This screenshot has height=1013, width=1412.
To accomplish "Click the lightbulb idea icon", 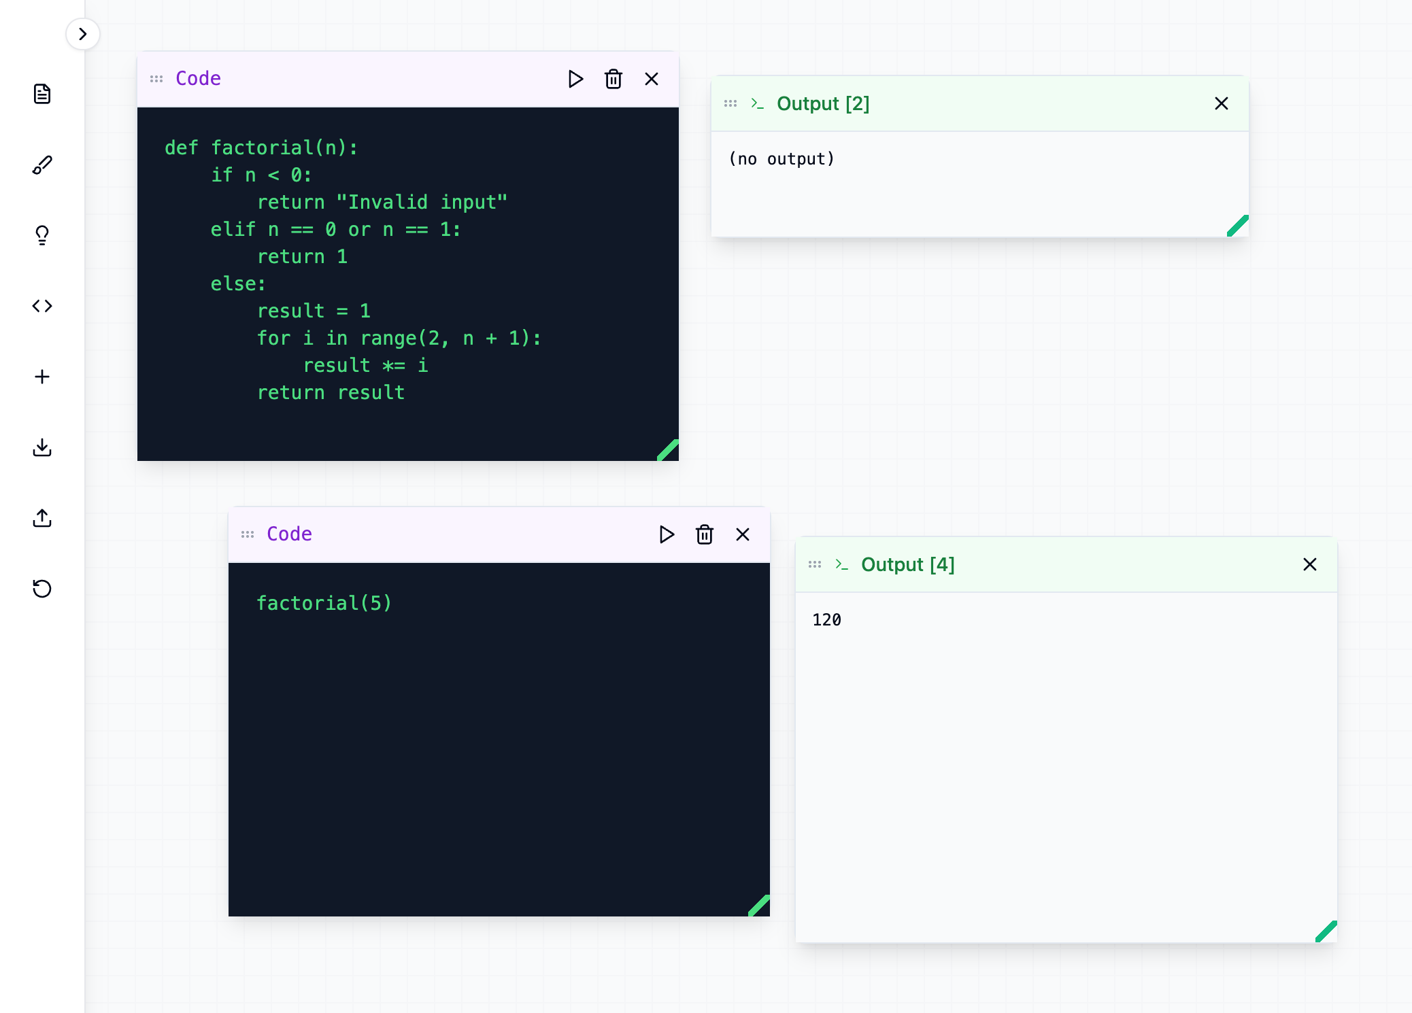I will 42,235.
